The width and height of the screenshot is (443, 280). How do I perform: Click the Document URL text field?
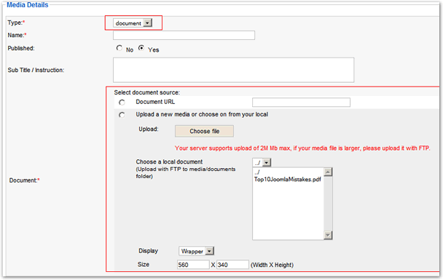[301, 102]
